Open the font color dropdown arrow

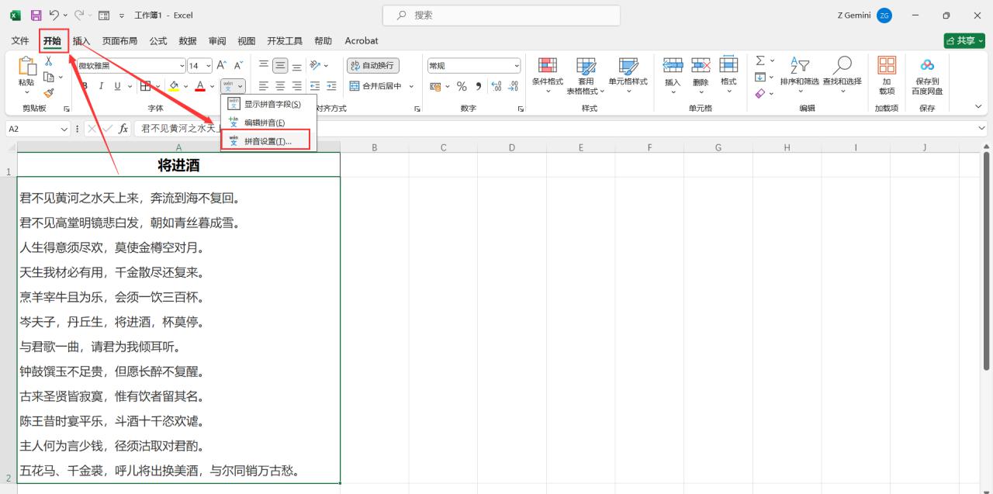coord(213,86)
